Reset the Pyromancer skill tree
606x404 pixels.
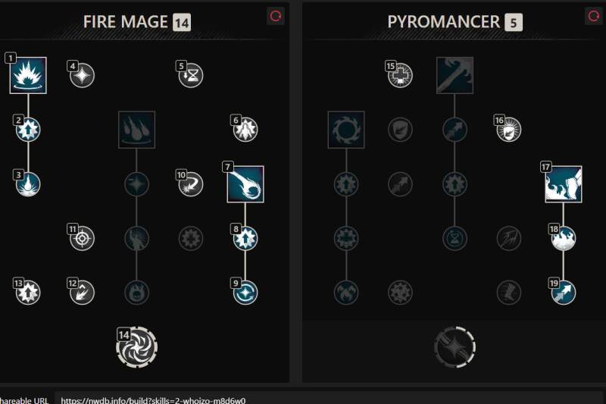[594, 16]
